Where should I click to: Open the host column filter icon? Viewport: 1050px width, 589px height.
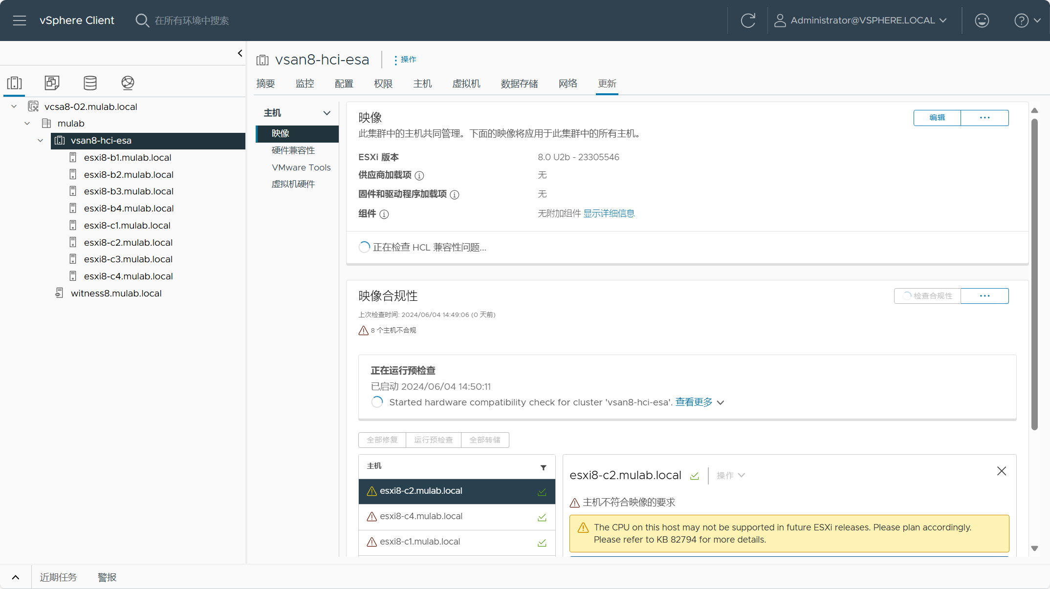[543, 467]
